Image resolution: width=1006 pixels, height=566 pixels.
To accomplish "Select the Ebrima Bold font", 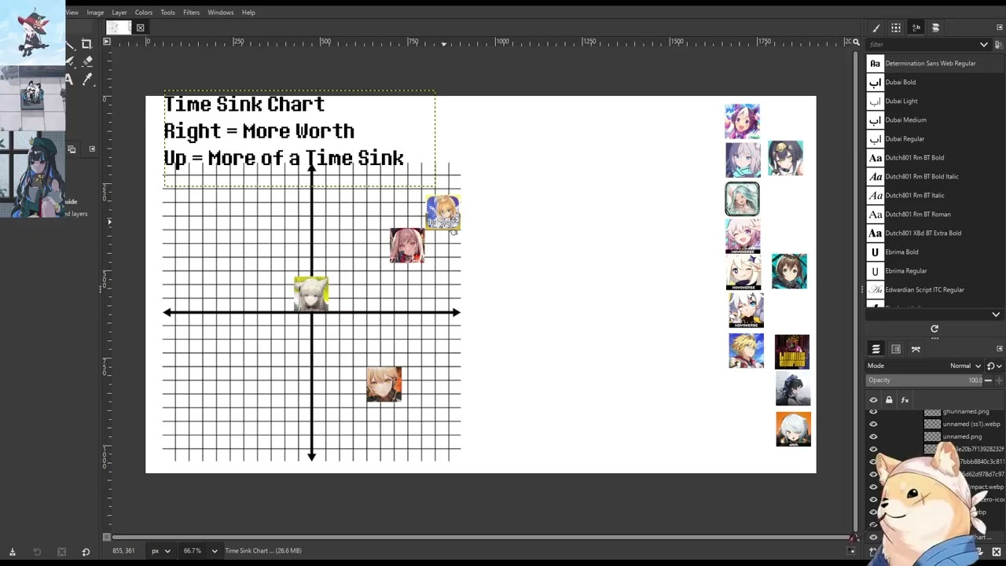I will click(x=934, y=252).
